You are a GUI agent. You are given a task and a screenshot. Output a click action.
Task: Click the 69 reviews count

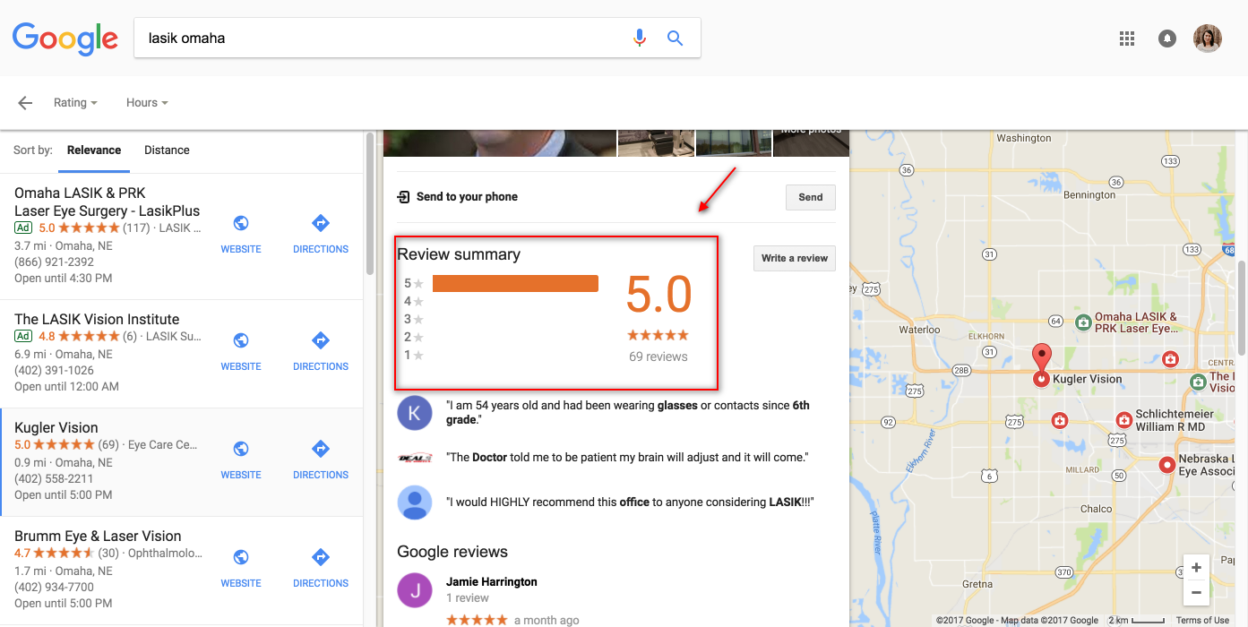[x=658, y=356]
